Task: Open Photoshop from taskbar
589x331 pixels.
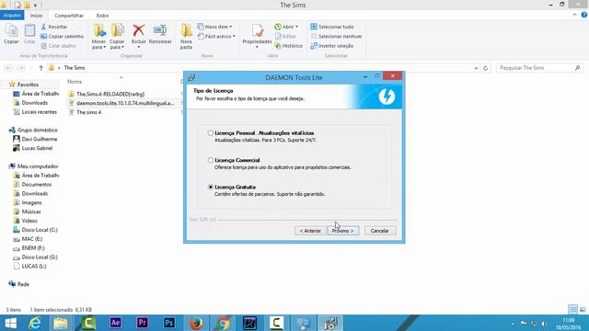Action: coord(169,323)
